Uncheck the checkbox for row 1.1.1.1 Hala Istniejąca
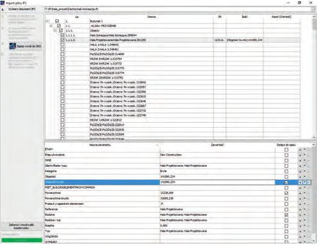This screenshot has height=244, width=317. (62, 35)
